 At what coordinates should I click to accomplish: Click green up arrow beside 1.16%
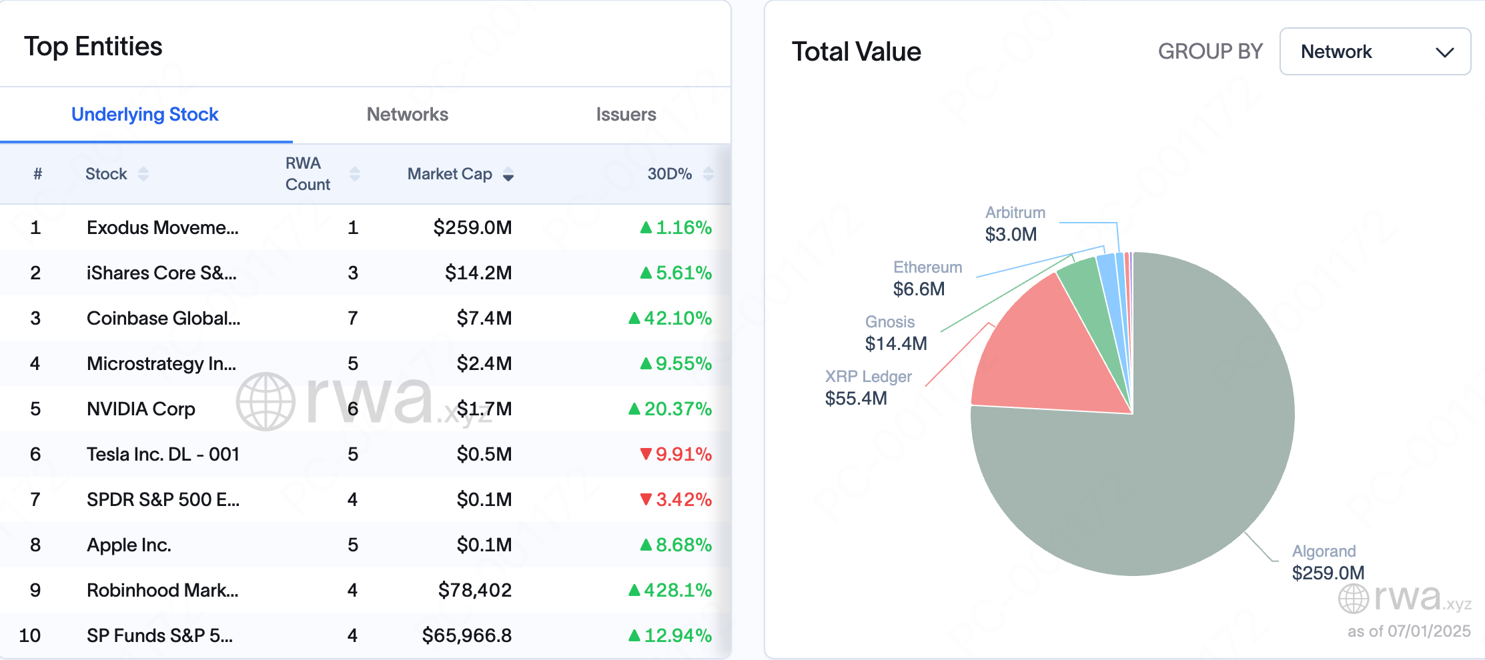point(646,228)
